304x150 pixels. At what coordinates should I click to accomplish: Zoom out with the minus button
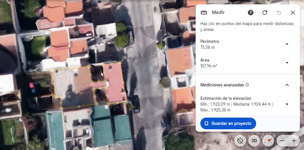[x=282, y=141]
